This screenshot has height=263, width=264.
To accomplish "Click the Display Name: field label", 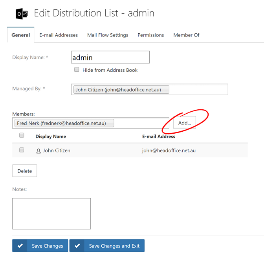I will click(30, 58).
